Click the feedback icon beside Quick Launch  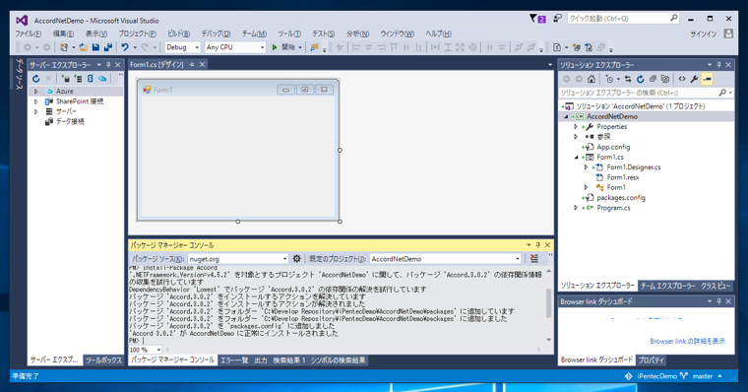(557, 18)
